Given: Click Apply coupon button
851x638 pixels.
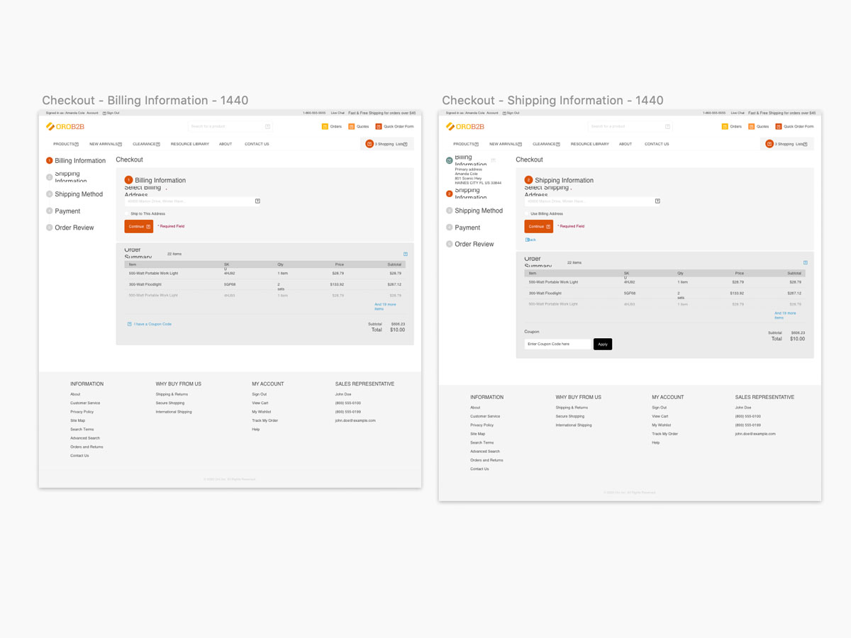Looking at the screenshot, I should point(602,344).
